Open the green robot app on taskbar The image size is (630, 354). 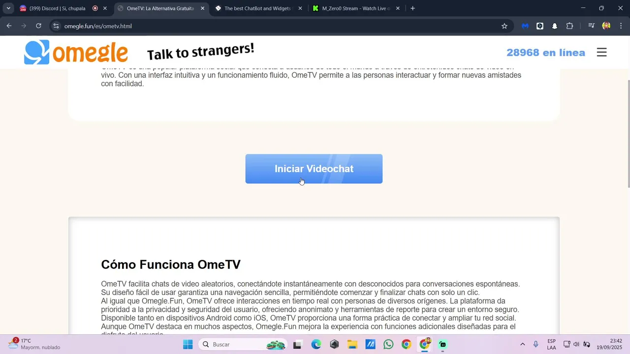442,344
